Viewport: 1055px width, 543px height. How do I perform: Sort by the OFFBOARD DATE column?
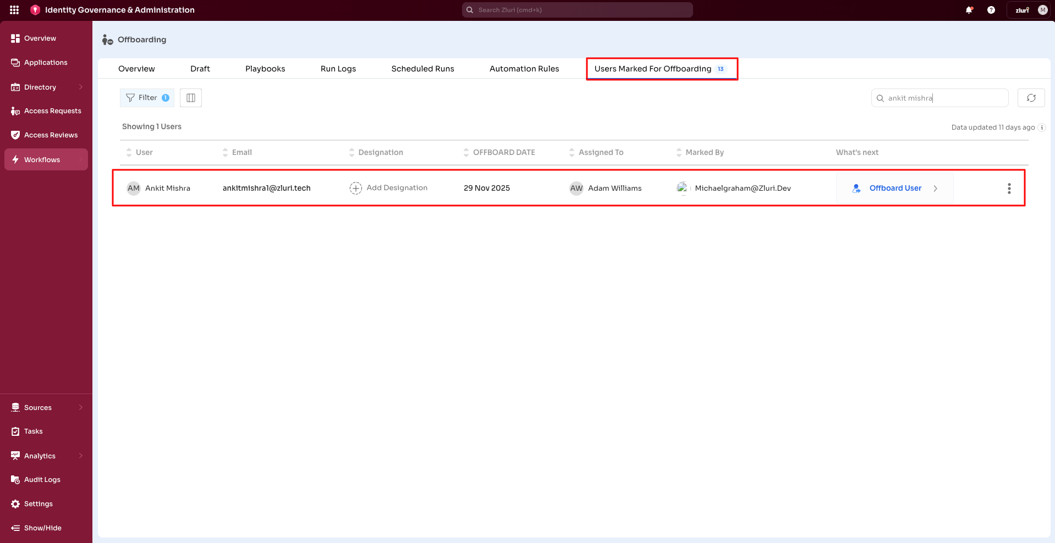466,152
